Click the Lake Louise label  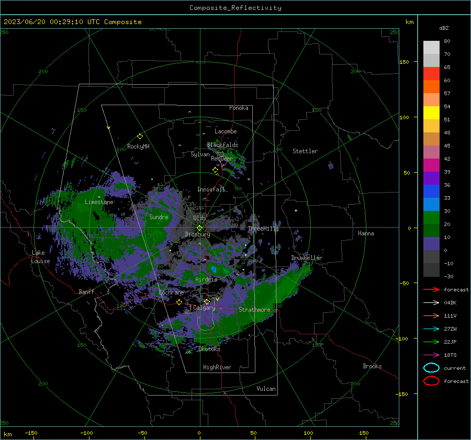[40, 257]
